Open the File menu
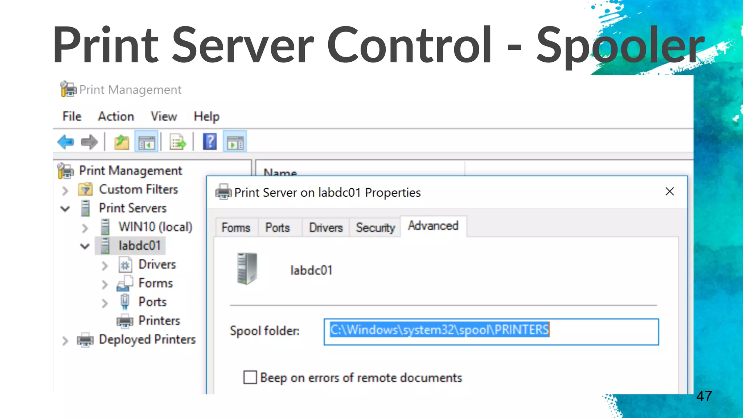This screenshot has height=418, width=743. [x=72, y=116]
